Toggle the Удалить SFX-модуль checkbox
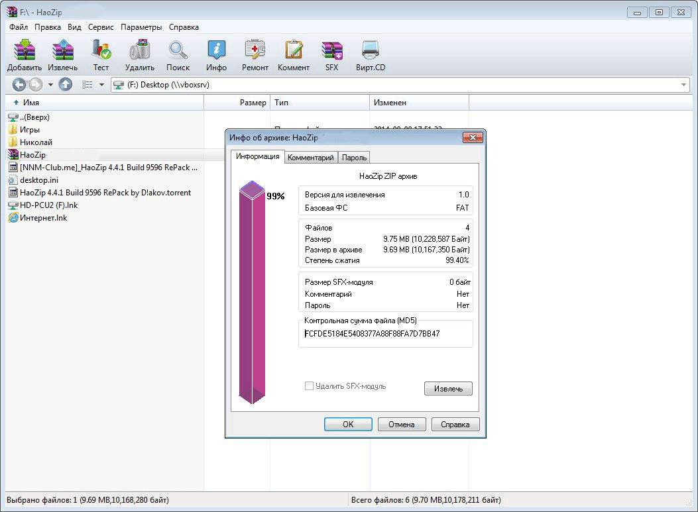This screenshot has height=512, width=698. click(x=309, y=385)
